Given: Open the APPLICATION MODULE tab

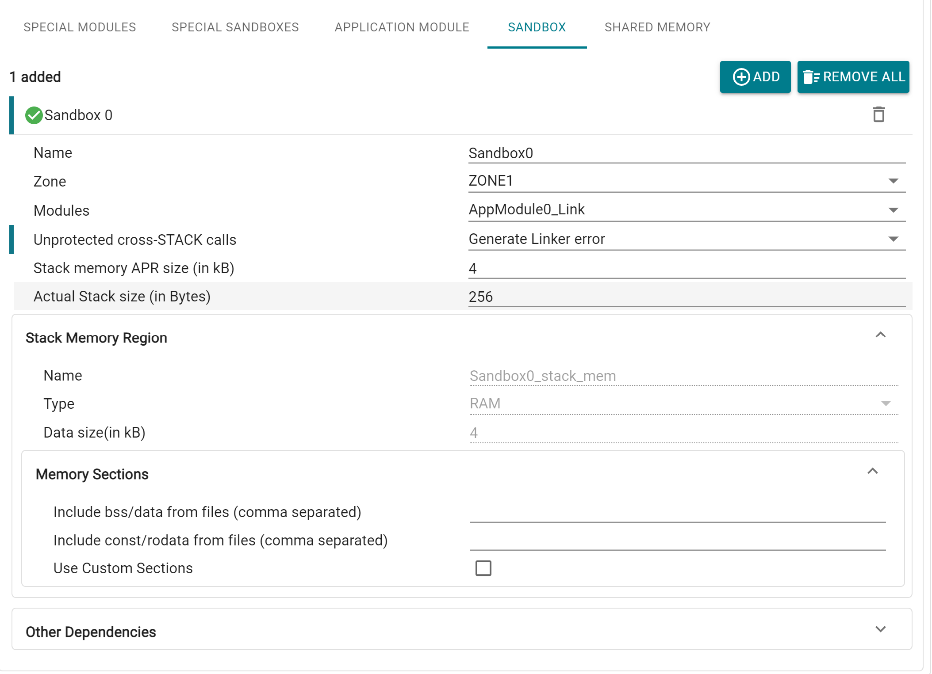Looking at the screenshot, I should [402, 27].
